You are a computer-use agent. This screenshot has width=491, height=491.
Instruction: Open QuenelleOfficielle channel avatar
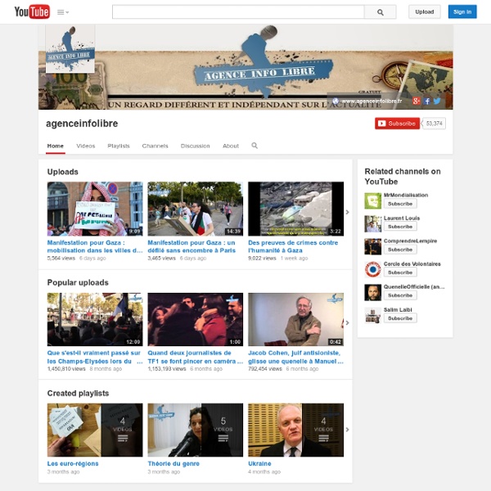point(372,292)
